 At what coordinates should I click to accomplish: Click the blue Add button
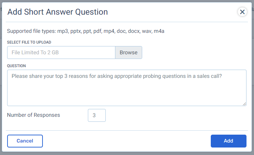coord(228,141)
